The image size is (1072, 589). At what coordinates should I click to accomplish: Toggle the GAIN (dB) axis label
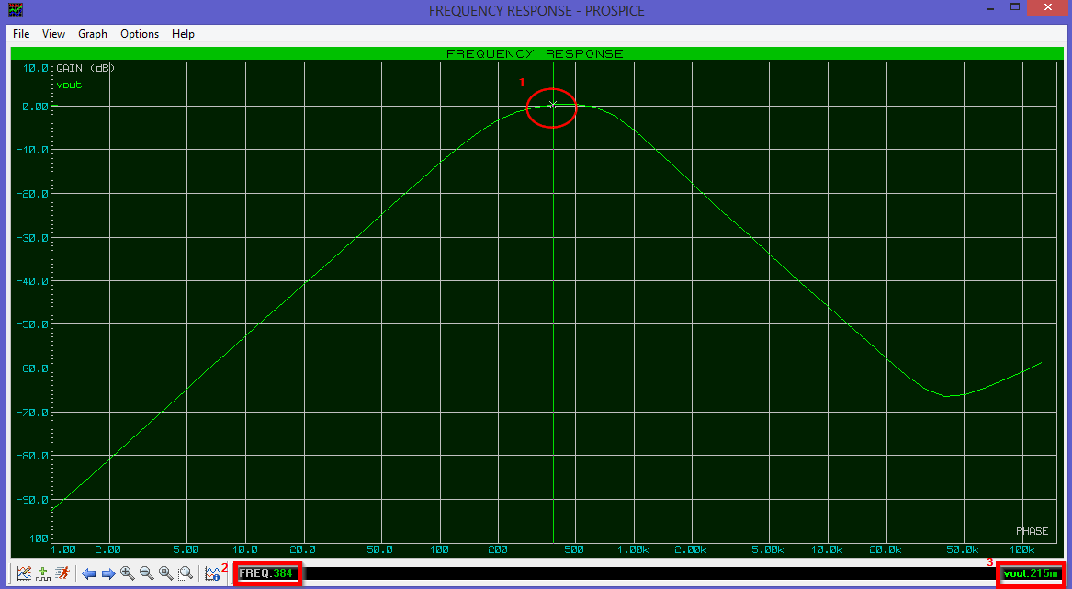(84, 67)
